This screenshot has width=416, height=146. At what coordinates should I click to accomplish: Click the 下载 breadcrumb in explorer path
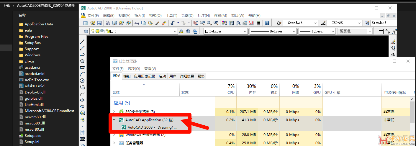click(x=6, y=5)
